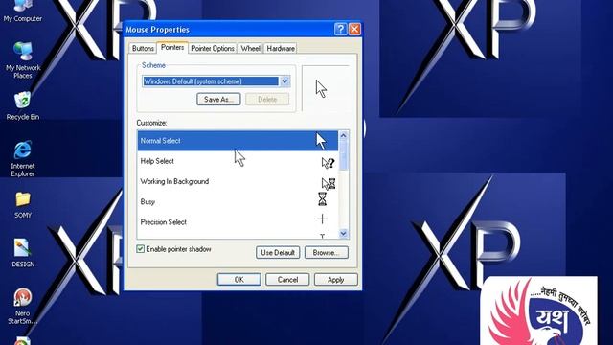
Task: Switch to the Buttons tab
Action: pyautogui.click(x=143, y=49)
